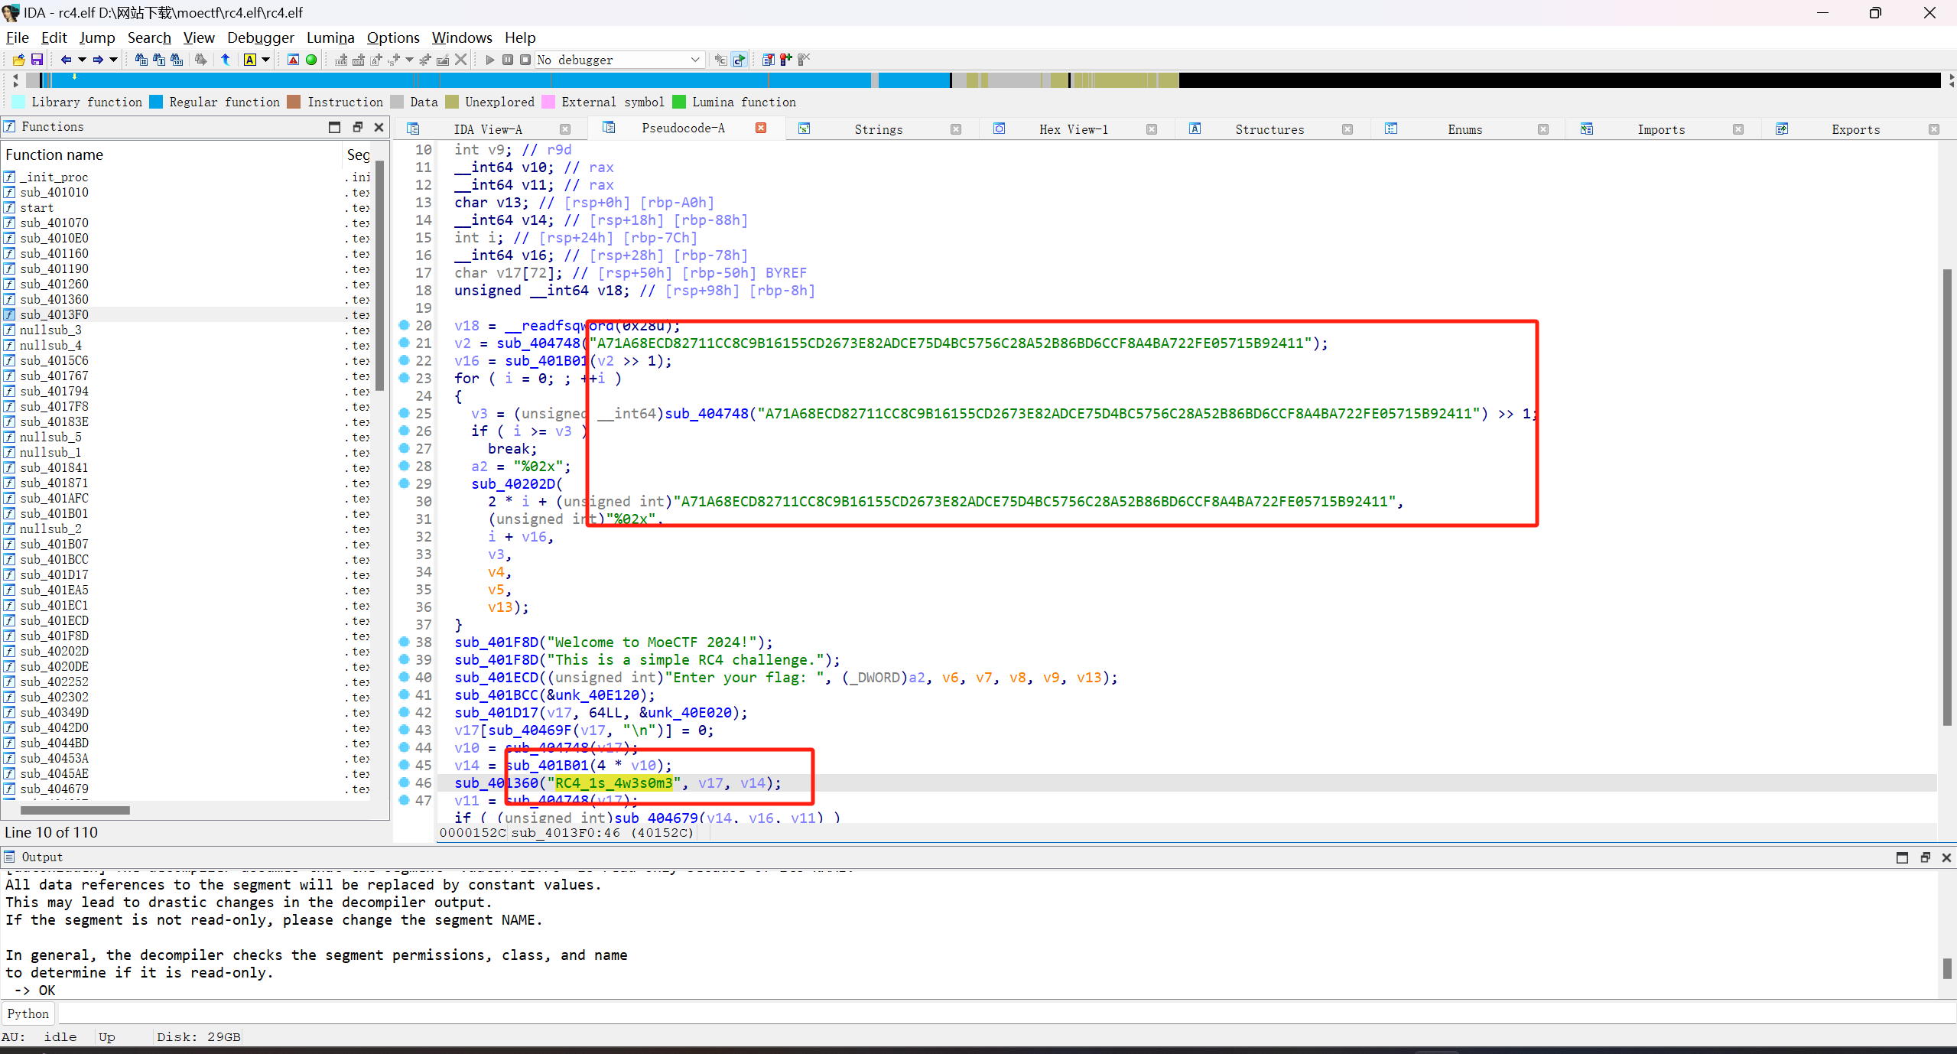
Task: Toggle breakpoint dot at line 38
Action: tap(405, 642)
